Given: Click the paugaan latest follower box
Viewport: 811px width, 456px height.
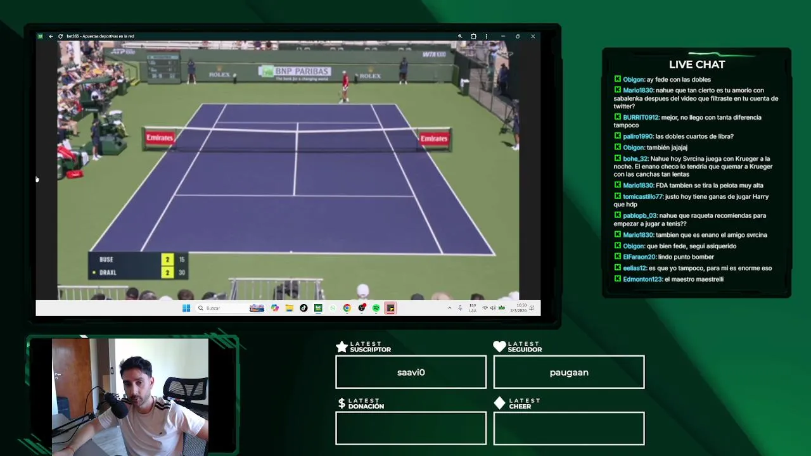Looking at the screenshot, I should 569,372.
